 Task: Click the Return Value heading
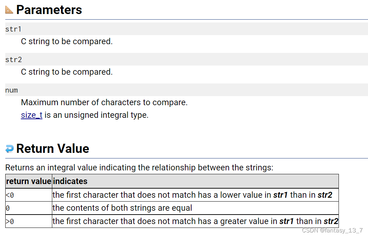(53, 149)
